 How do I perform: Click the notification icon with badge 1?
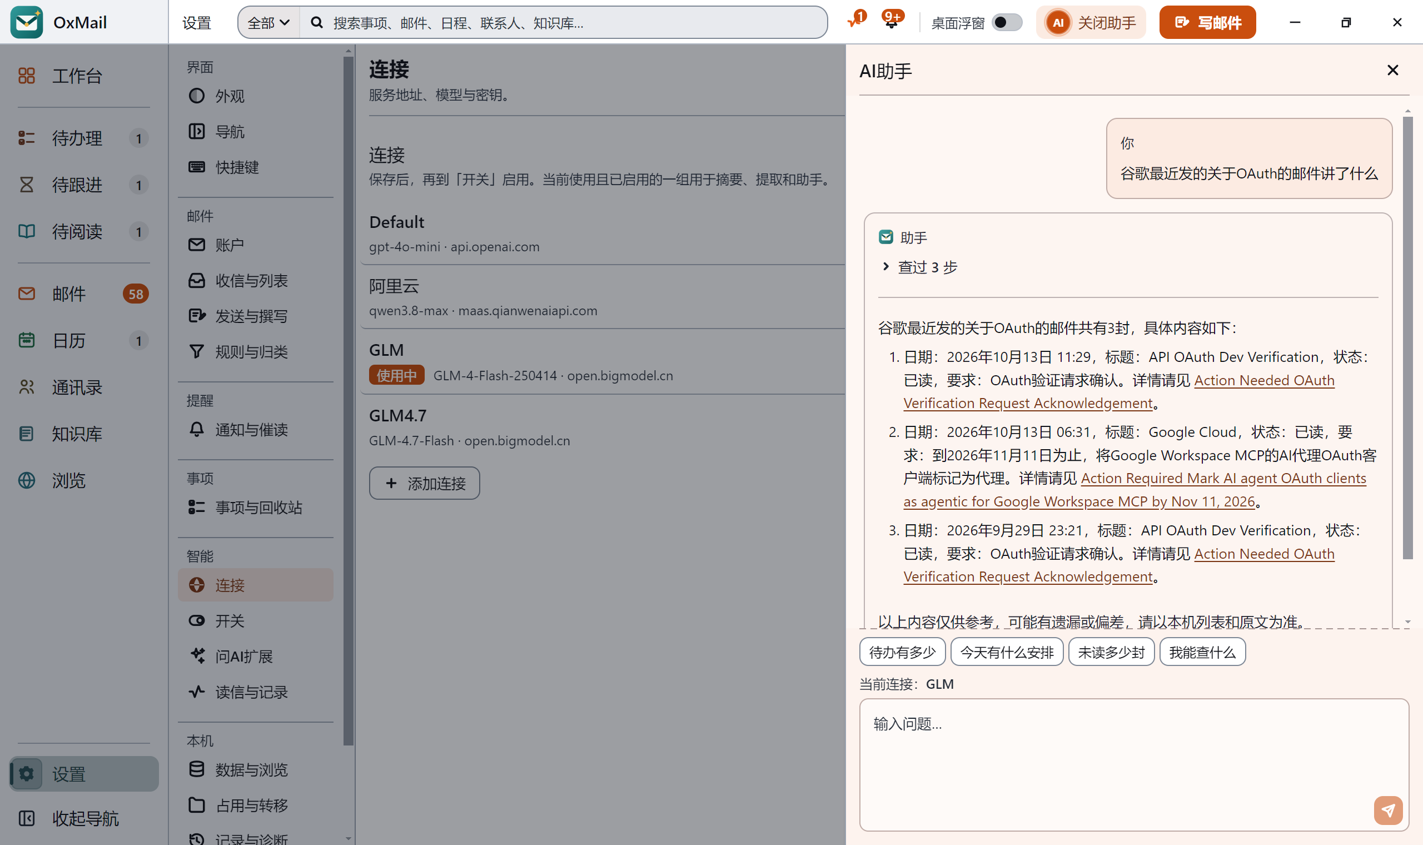click(x=855, y=21)
